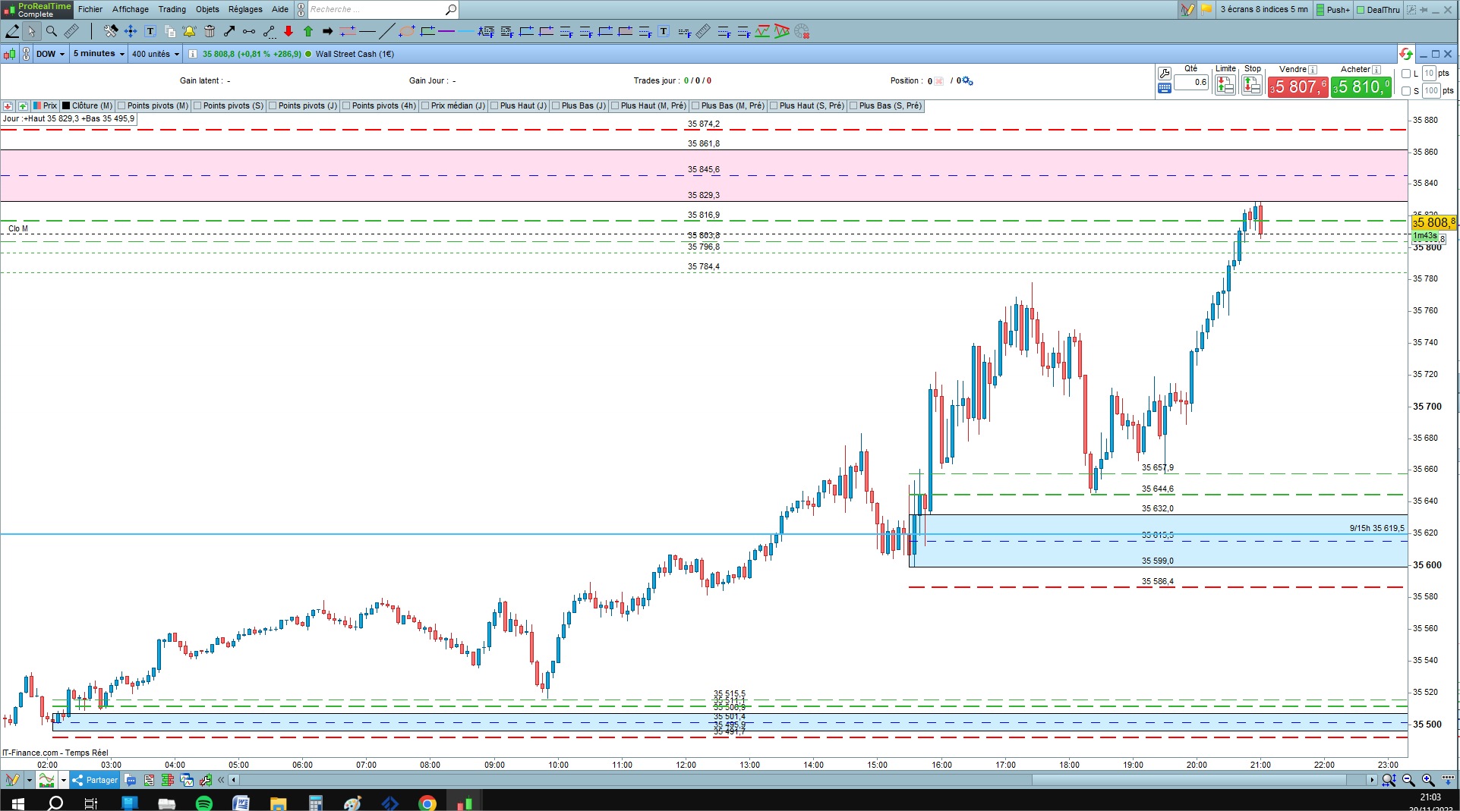Click the Recherche search field
The width and height of the screenshot is (1460, 811).
(375, 10)
